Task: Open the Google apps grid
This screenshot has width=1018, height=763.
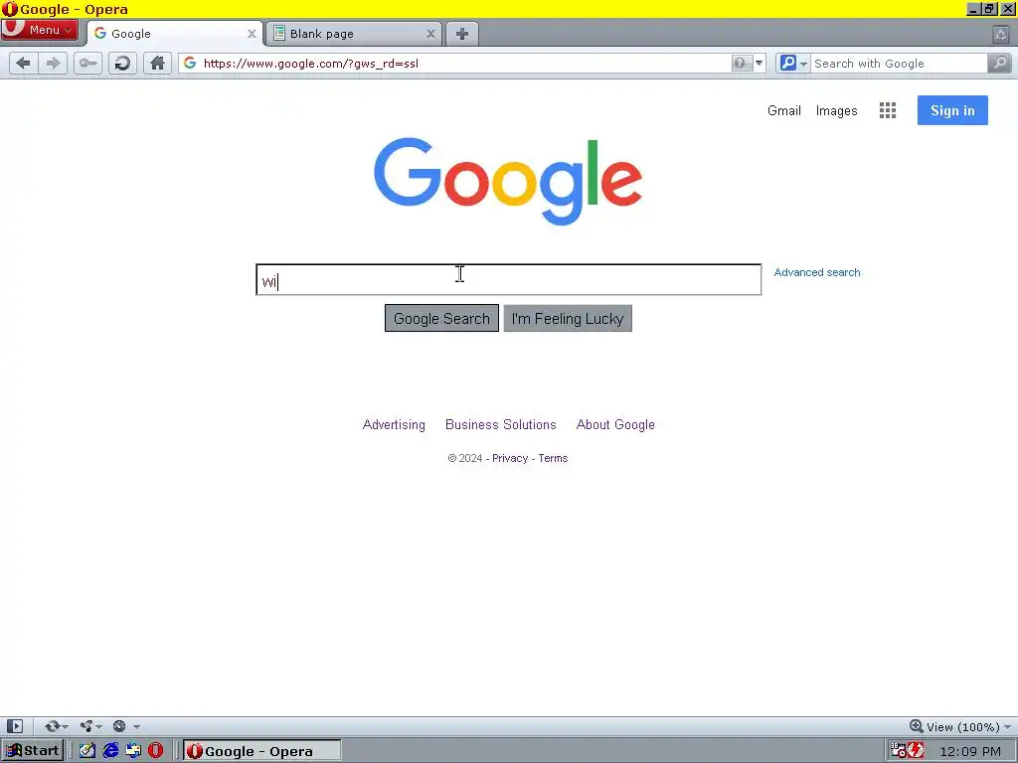Action: click(888, 110)
